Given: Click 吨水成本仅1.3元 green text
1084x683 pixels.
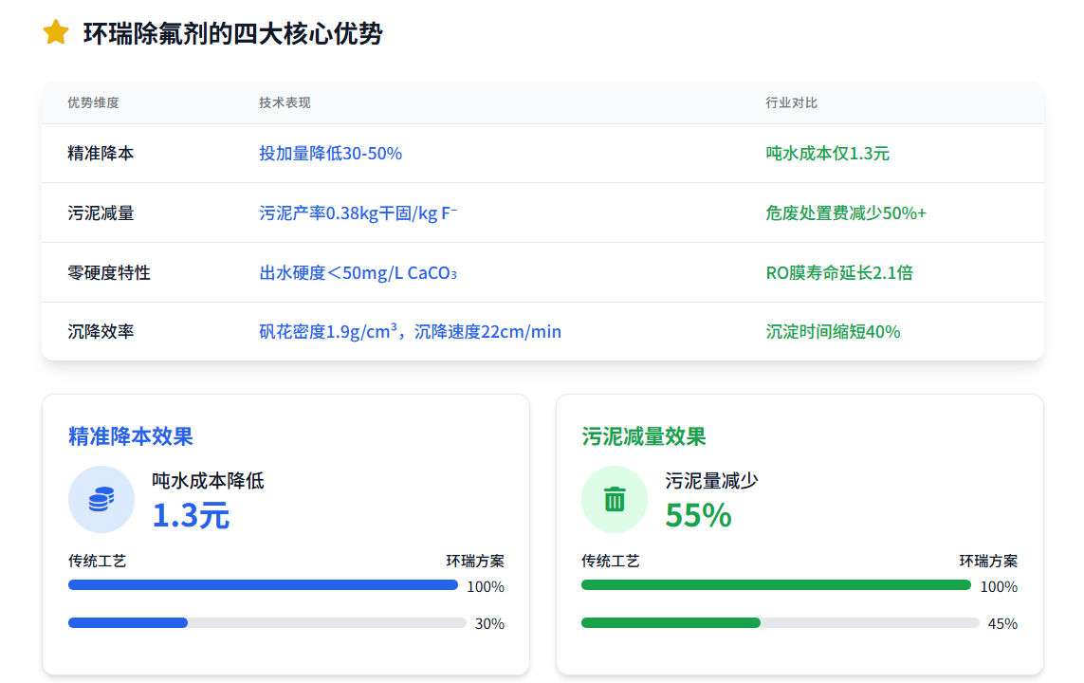Looking at the screenshot, I should [x=827, y=153].
